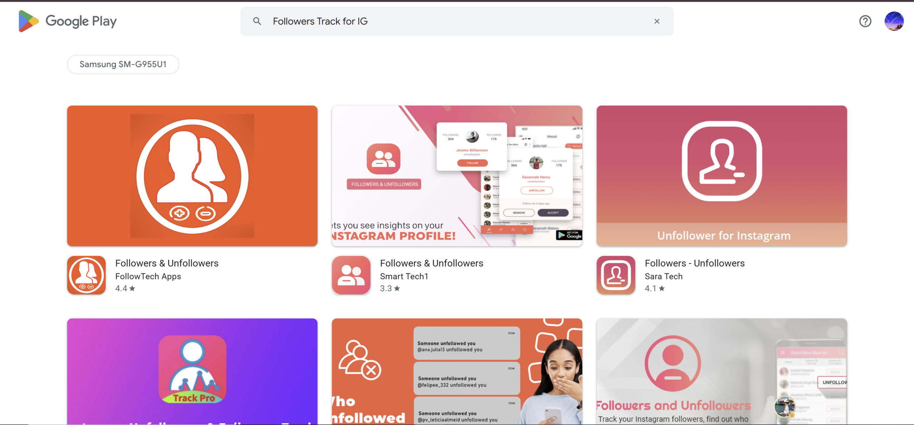
Task: Click the Google Play logo
Action: tap(67, 21)
